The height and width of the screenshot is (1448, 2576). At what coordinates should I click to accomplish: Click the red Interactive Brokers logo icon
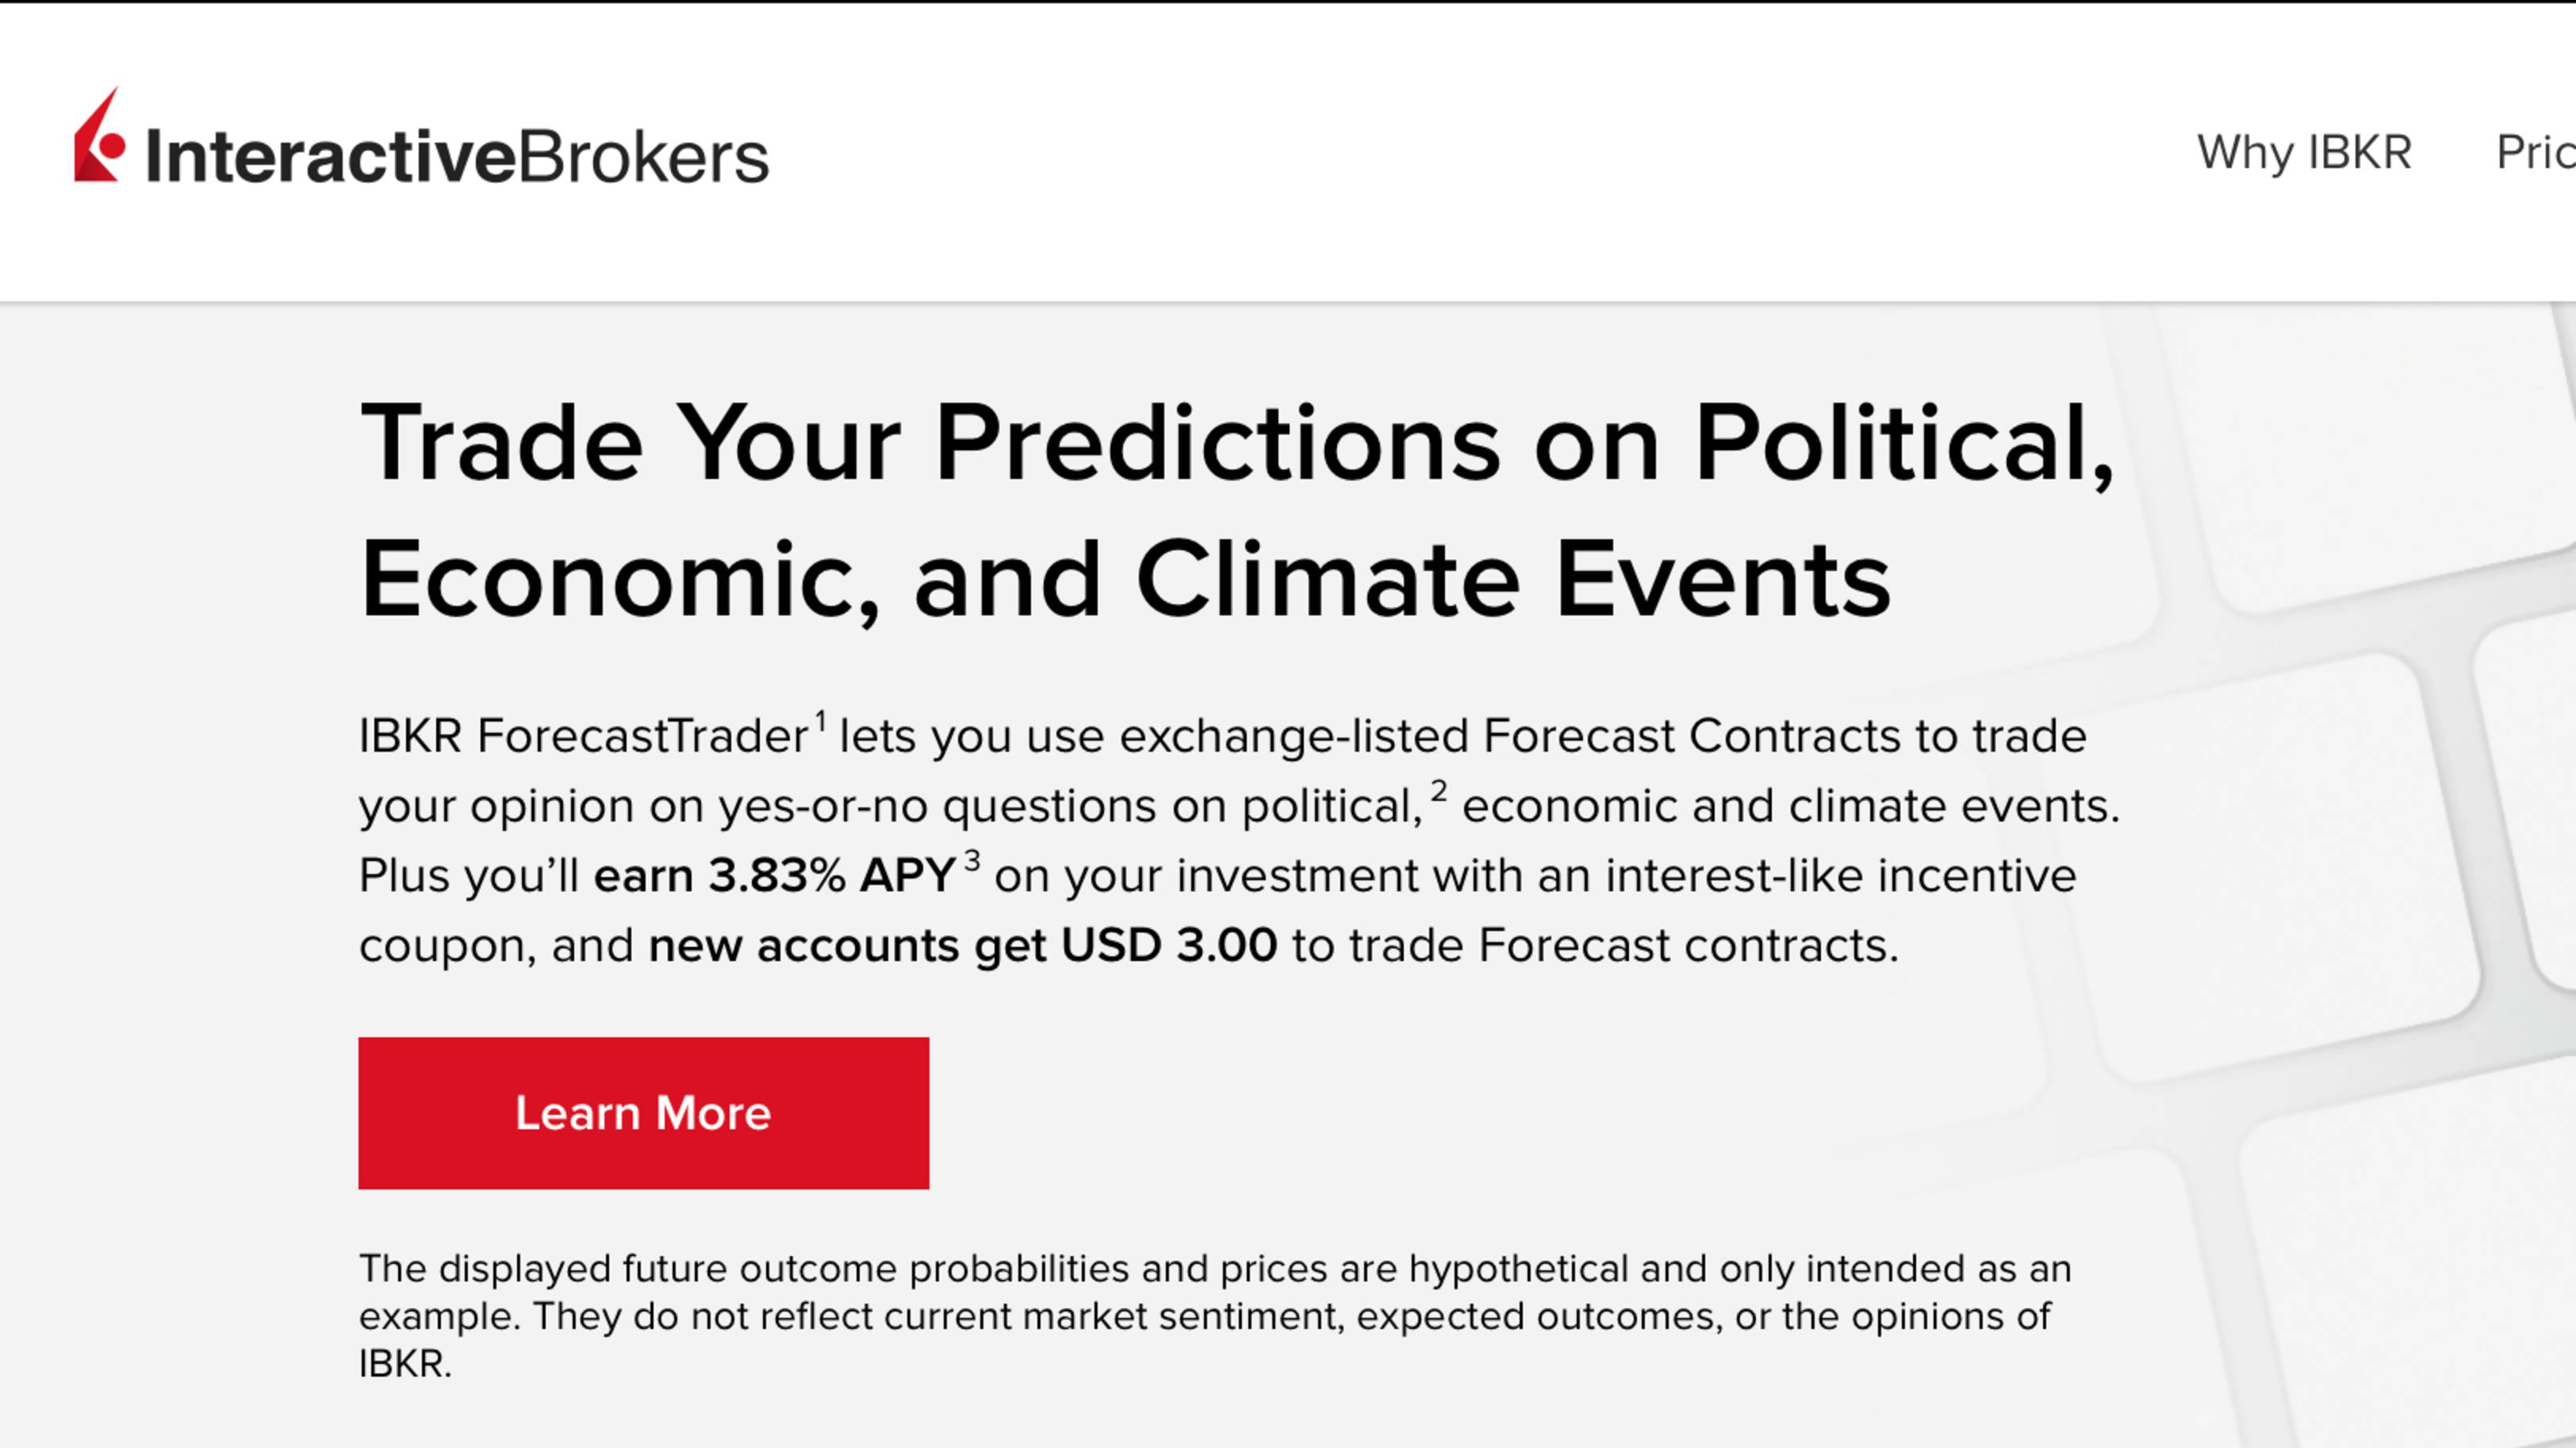pos(99,136)
